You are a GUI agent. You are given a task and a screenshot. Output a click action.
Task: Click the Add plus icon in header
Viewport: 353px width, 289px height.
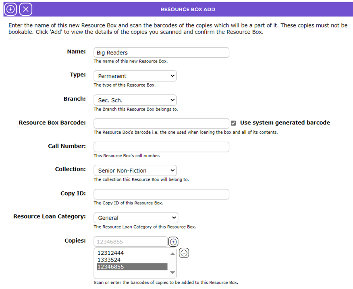[10, 9]
